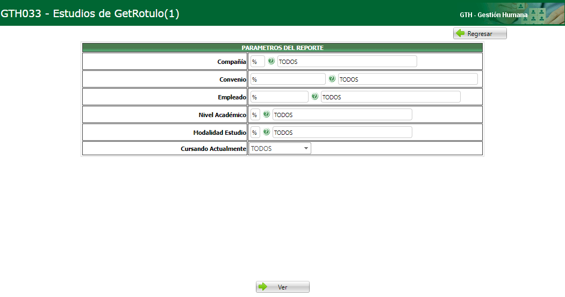Viewport: 565px width, 297px height.
Task: Click the Ver button
Action: [x=283, y=287]
